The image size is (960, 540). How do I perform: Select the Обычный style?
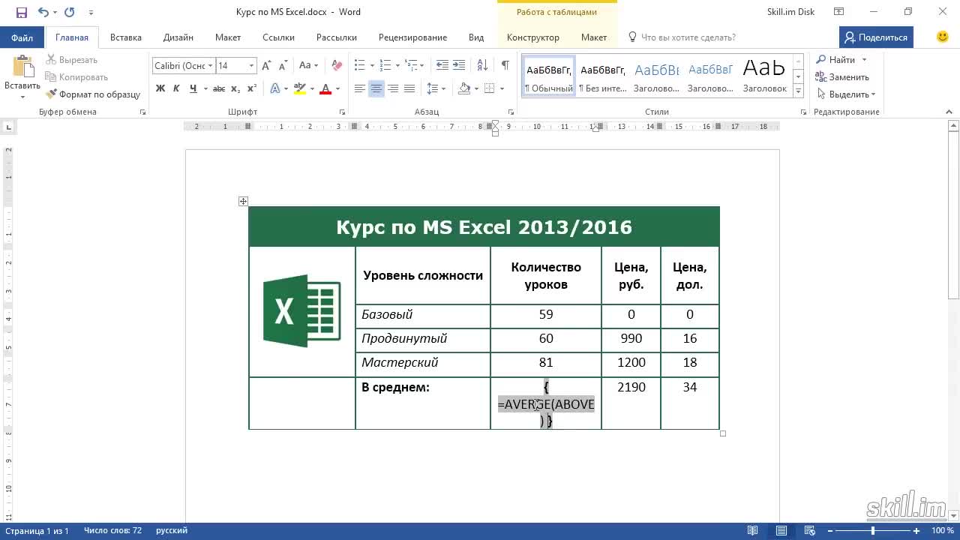click(x=548, y=76)
